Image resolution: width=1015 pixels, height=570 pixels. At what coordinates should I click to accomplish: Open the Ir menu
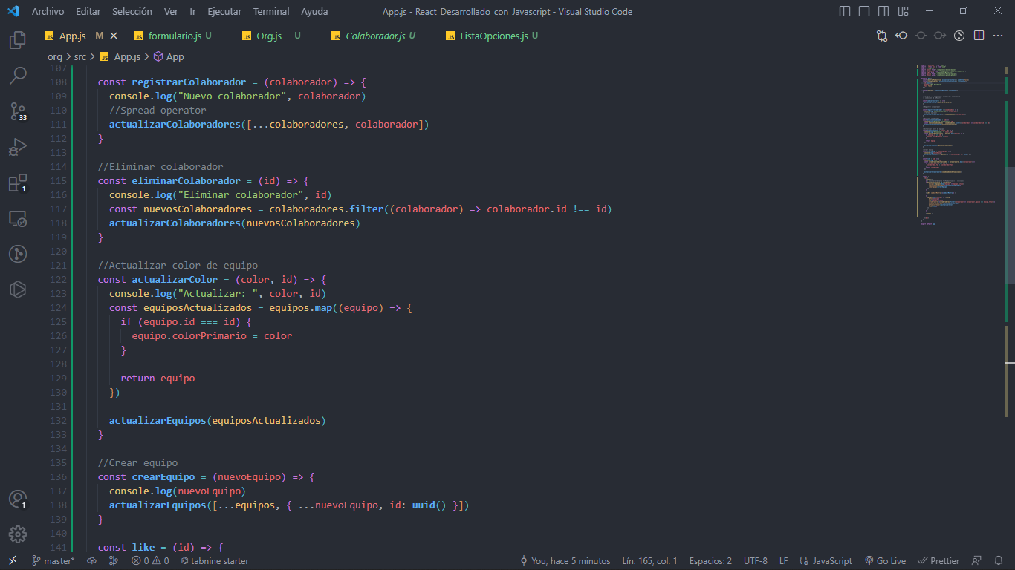pyautogui.click(x=193, y=11)
